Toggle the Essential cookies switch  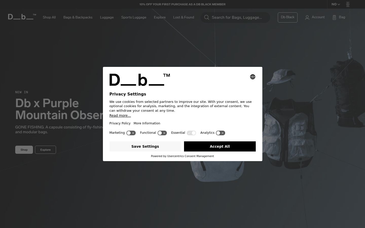pos(191,133)
